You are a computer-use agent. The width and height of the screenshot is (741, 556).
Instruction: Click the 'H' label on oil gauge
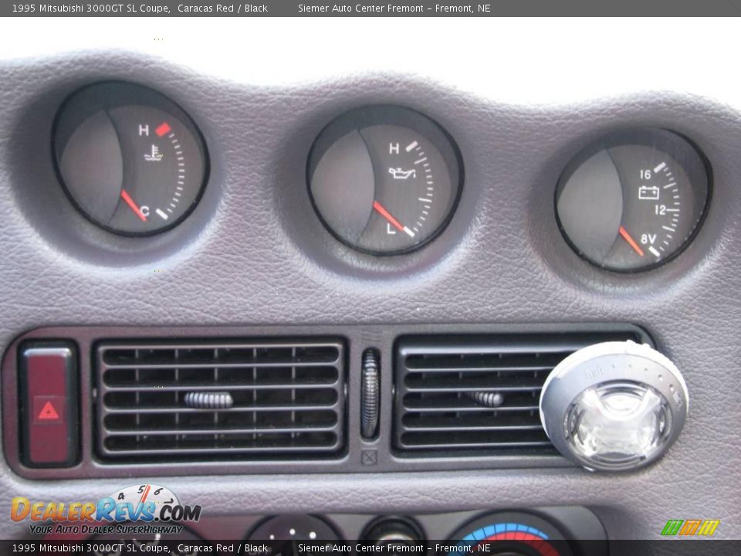394,149
